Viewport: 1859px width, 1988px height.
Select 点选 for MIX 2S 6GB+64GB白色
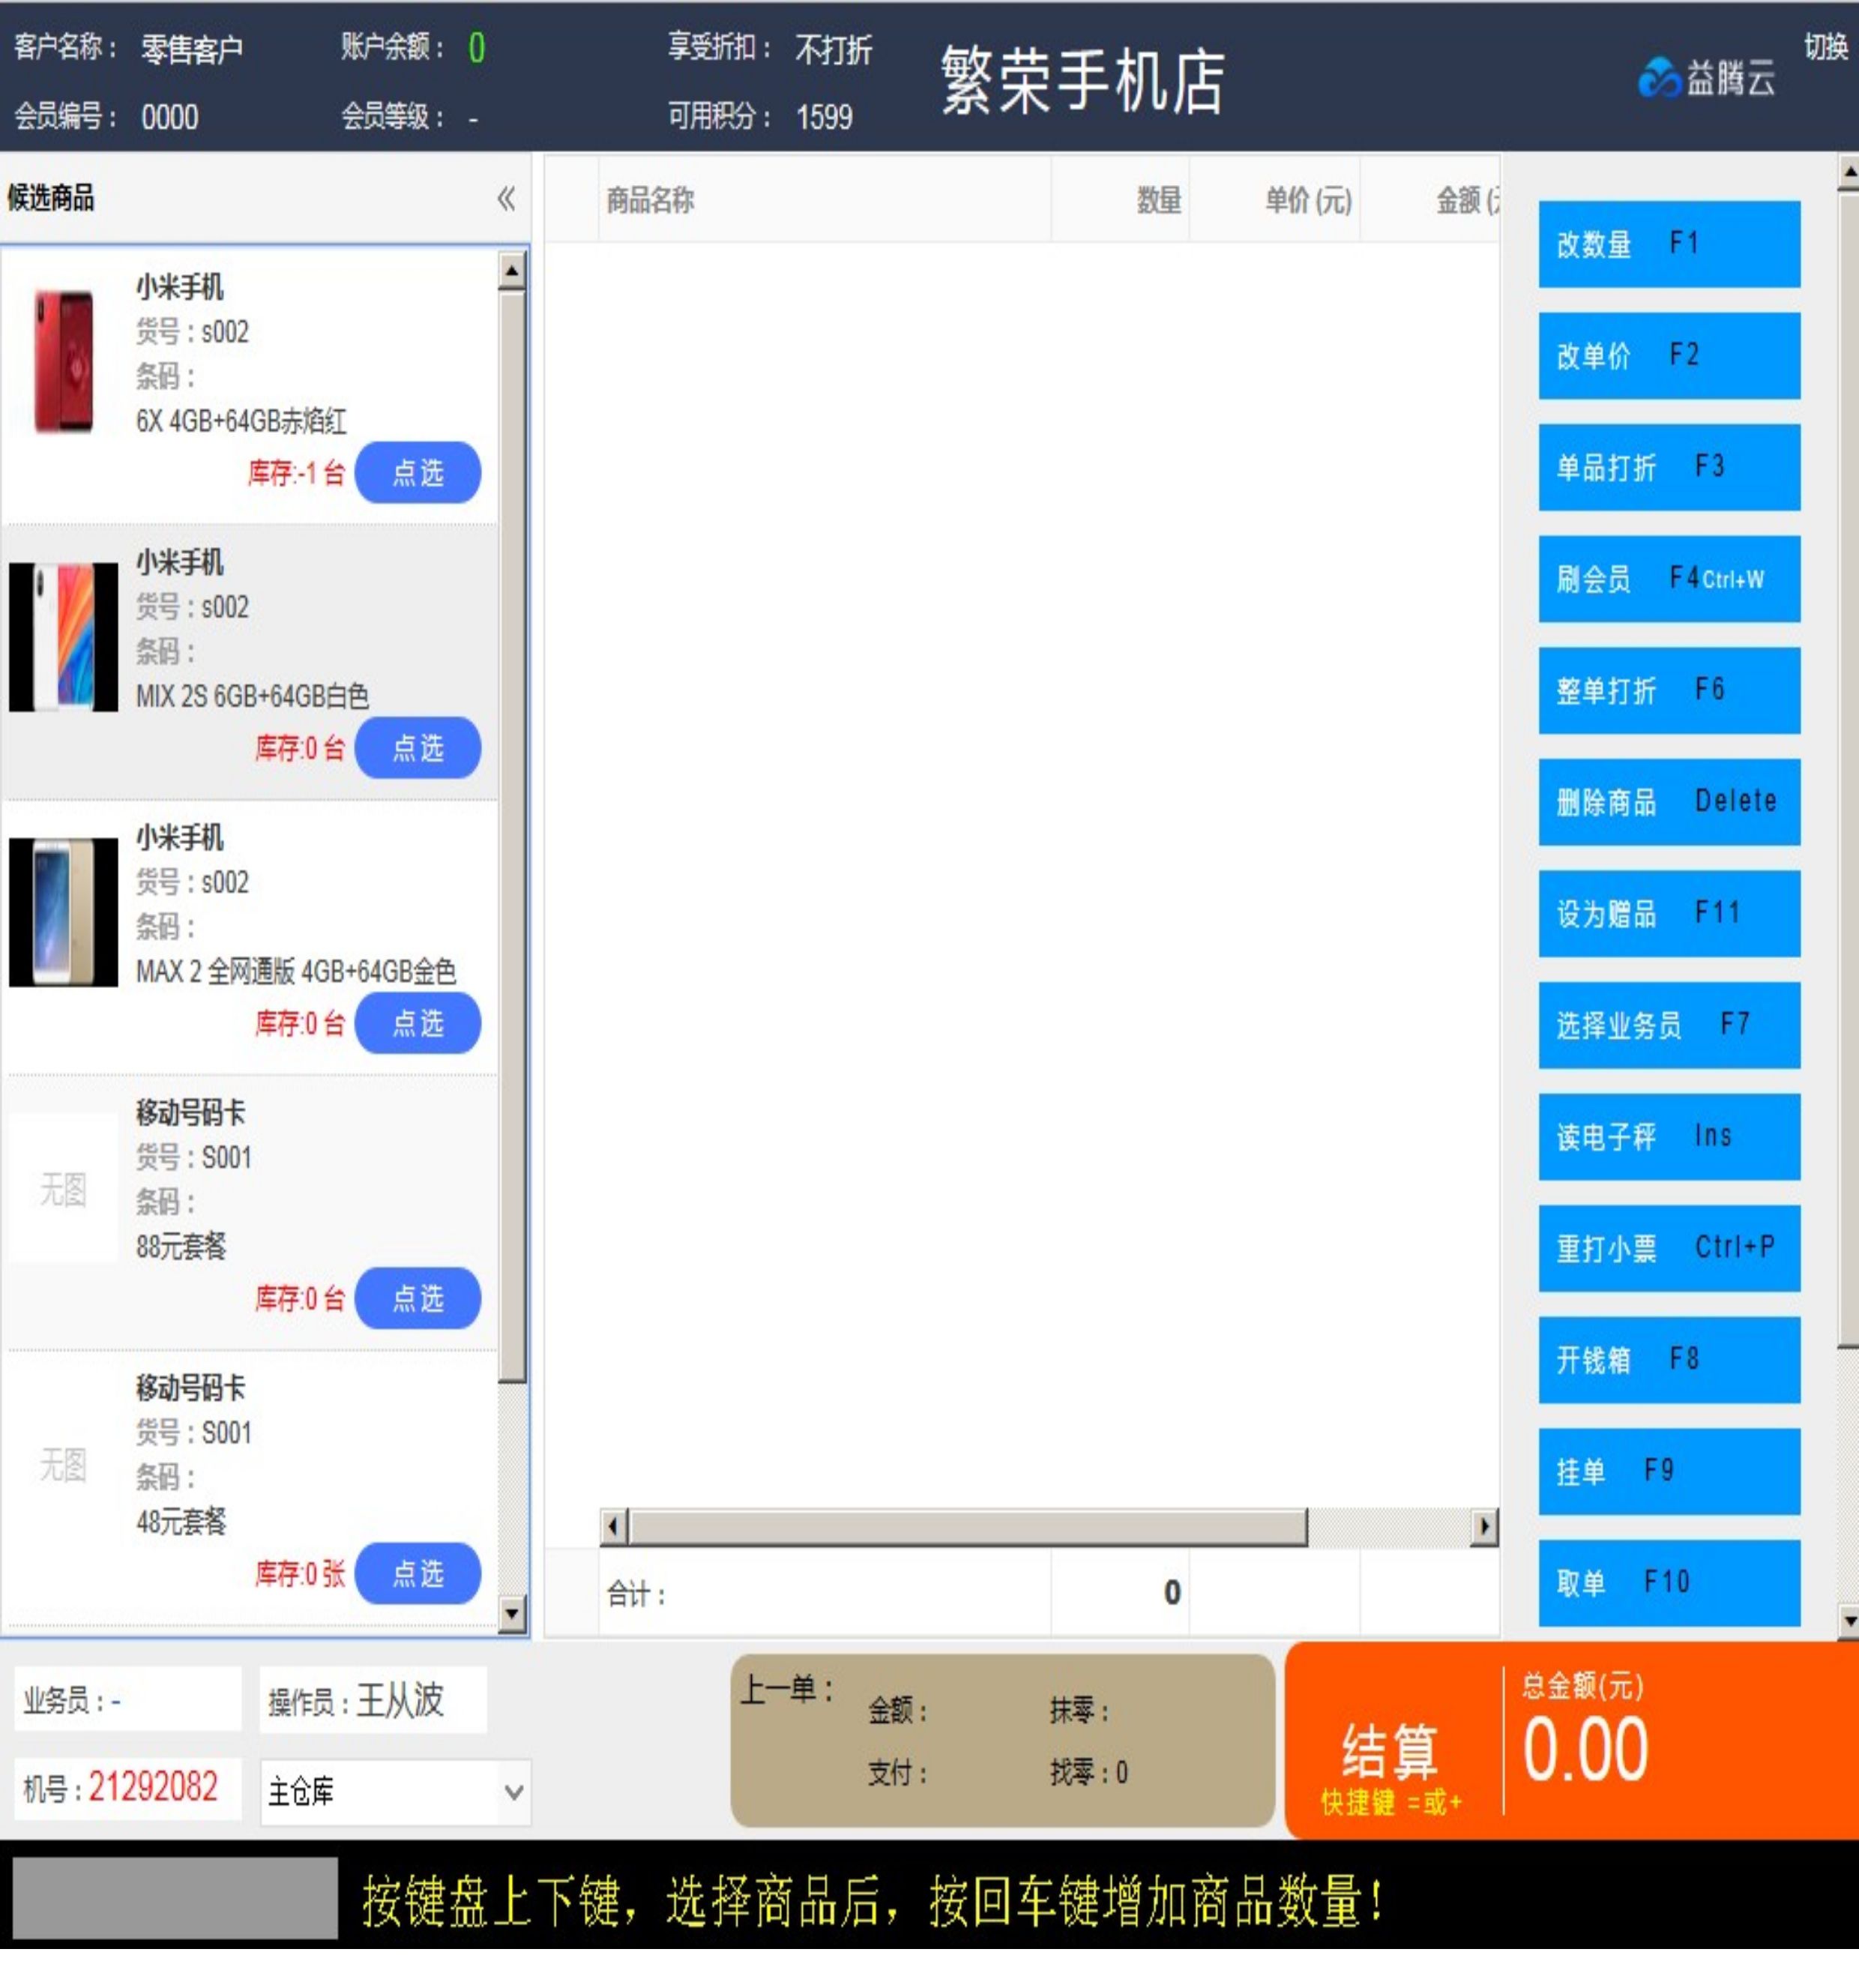click(x=417, y=748)
